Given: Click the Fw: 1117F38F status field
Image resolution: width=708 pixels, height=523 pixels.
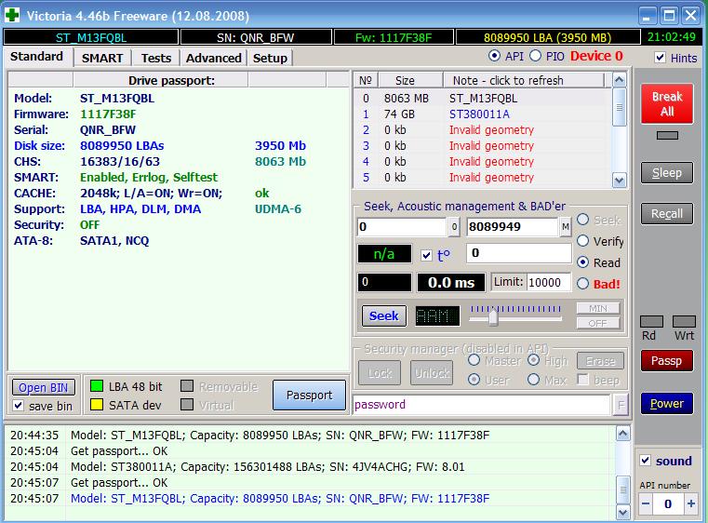Looking at the screenshot, I should (x=394, y=37).
